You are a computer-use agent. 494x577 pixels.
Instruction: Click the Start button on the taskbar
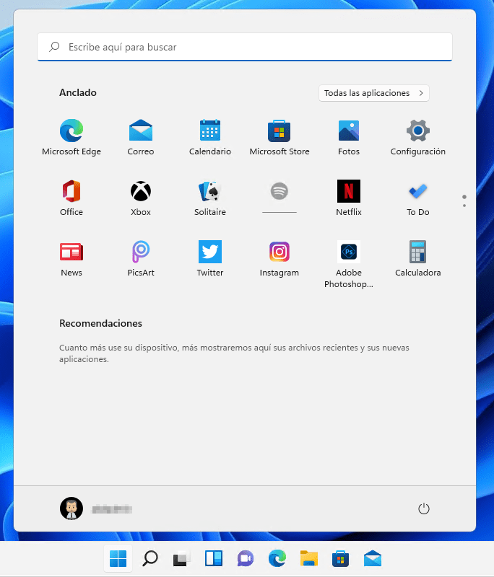(118, 558)
